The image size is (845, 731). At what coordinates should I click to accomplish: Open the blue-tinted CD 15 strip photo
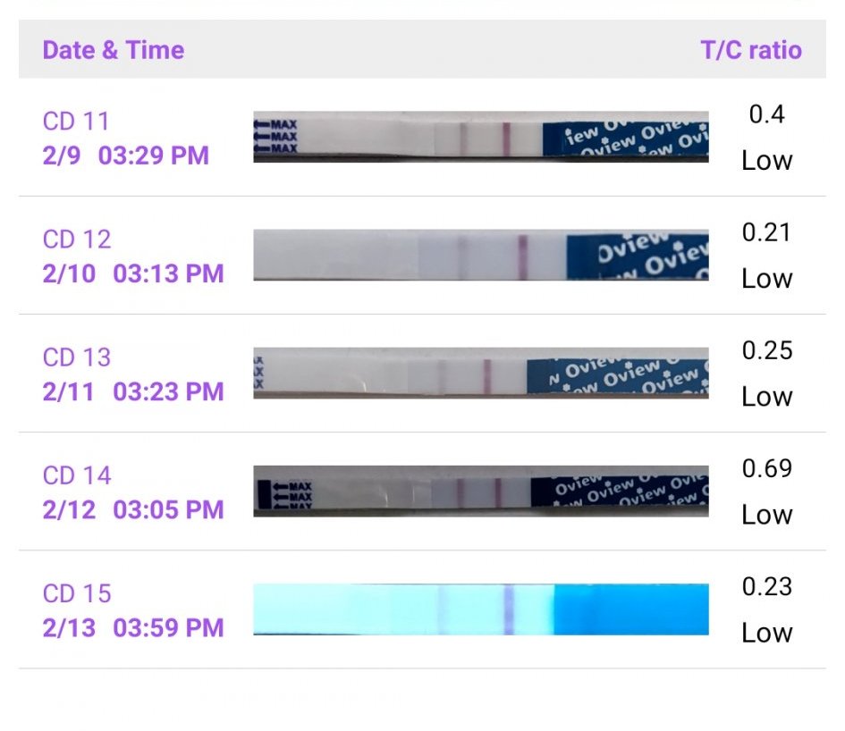pos(481,609)
